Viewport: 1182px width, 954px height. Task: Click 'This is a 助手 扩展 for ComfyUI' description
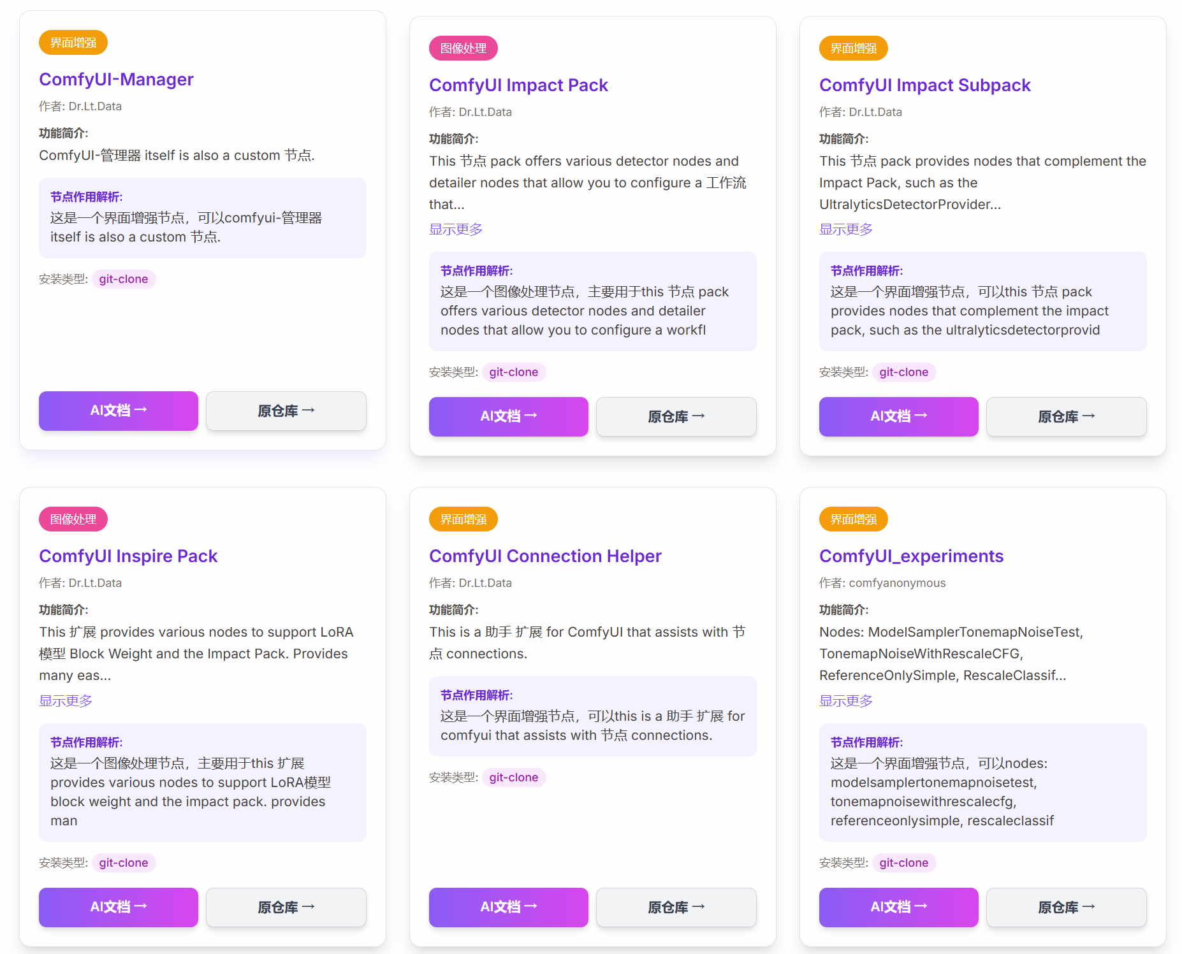point(587,643)
